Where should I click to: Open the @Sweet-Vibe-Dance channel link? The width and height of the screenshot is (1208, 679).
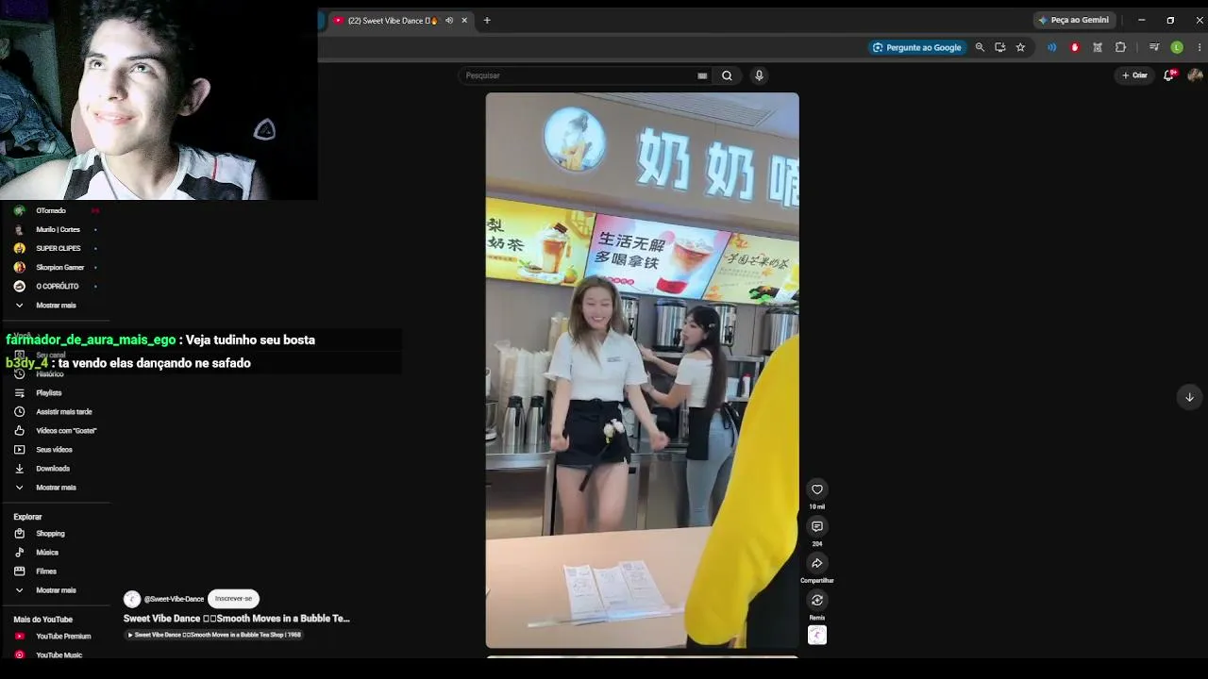coord(174,599)
